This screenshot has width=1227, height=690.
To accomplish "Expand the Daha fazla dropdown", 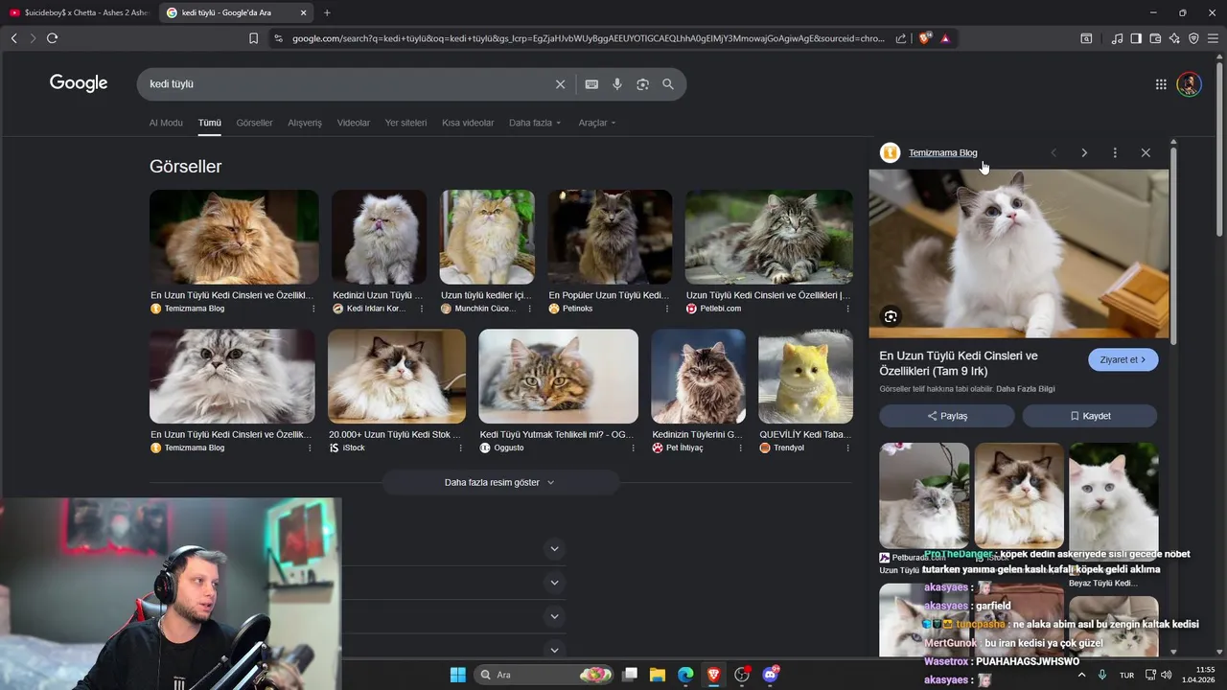I will pyautogui.click(x=535, y=123).
